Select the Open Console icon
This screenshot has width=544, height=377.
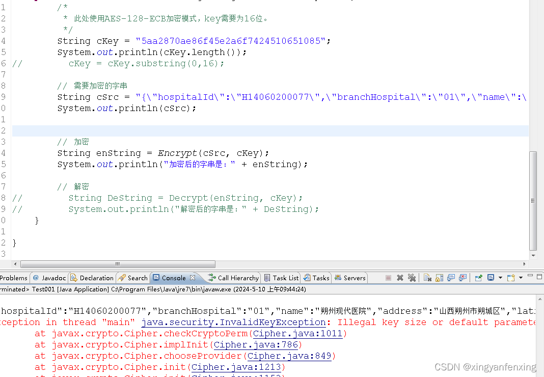click(510, 278)
